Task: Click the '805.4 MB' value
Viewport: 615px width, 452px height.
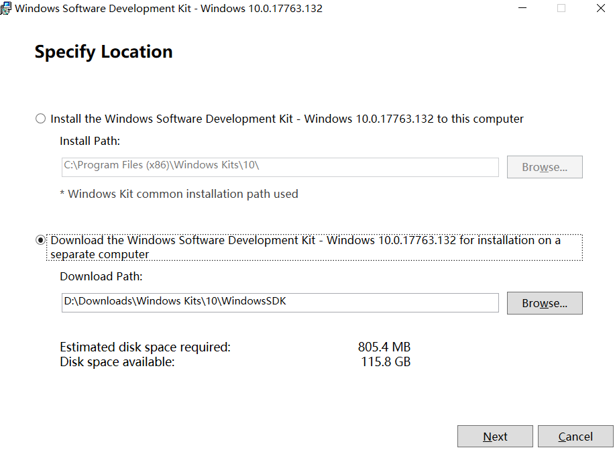Action: 384,347
